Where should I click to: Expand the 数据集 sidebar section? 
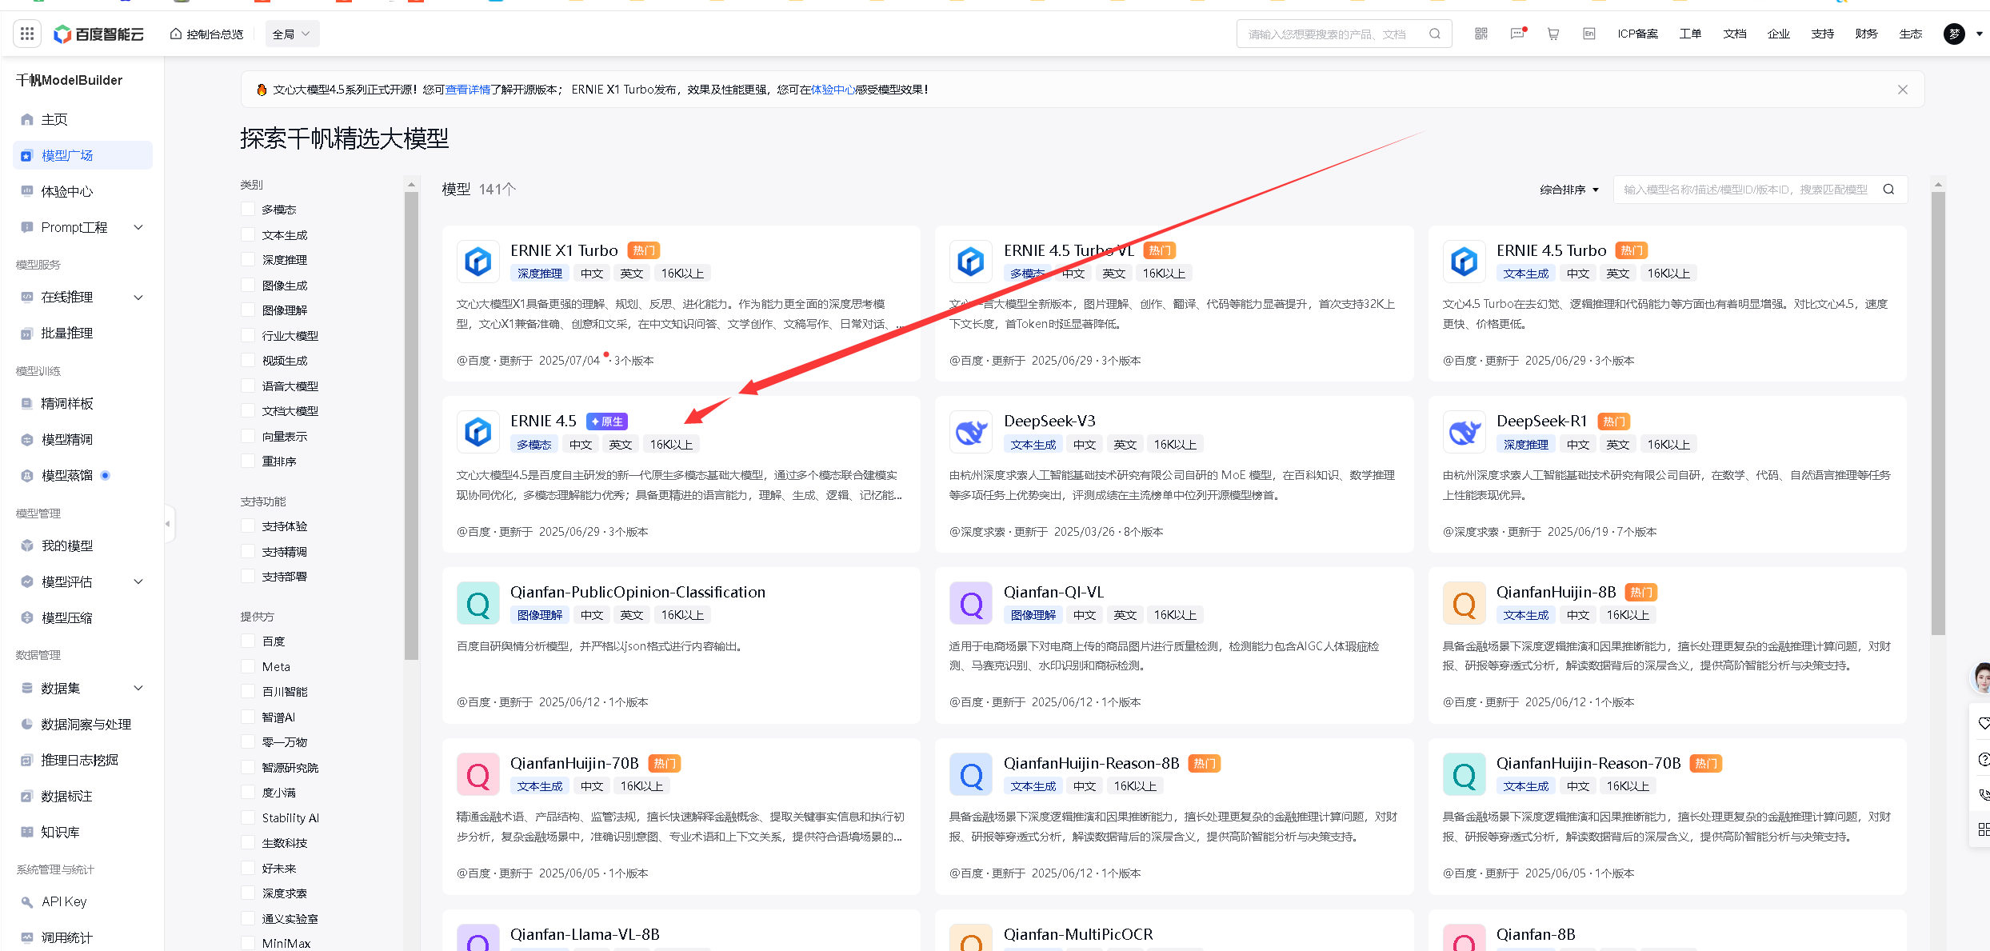(x=138, y=688)
